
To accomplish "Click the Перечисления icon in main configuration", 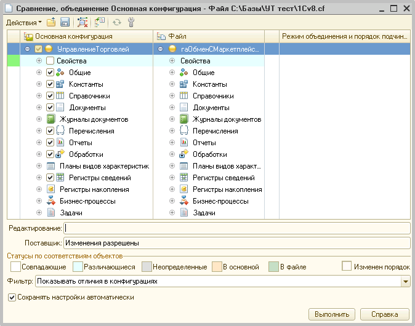I will click(x=60, y=130).
